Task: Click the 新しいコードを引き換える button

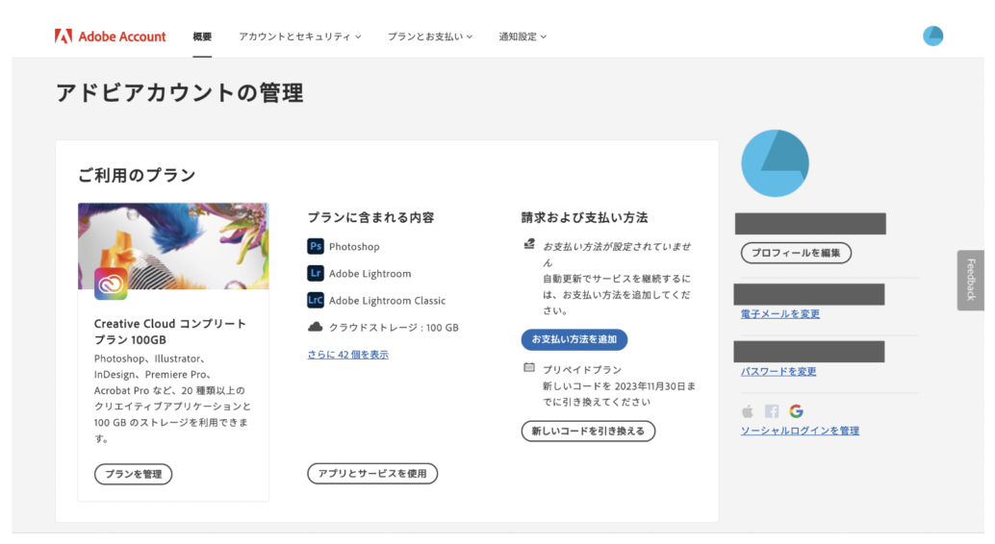Action: pyautogui.click(x=588, y=432)
